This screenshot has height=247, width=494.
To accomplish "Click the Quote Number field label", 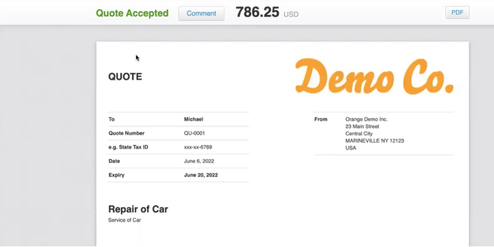I will (x=127, y=133).
